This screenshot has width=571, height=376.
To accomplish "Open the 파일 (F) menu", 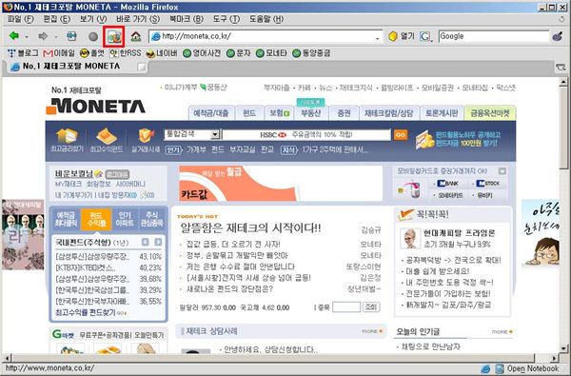I will tap(20, 19).
